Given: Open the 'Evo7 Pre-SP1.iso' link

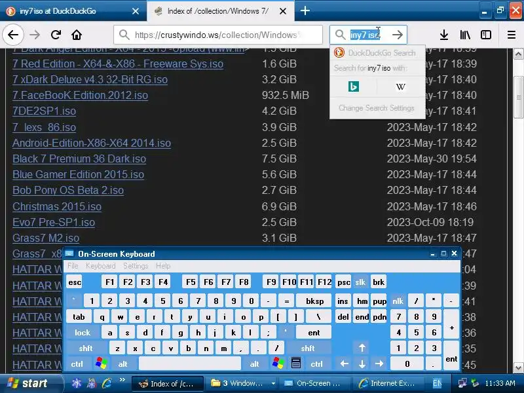Looking at the screenshot, I should coord(54,222).
